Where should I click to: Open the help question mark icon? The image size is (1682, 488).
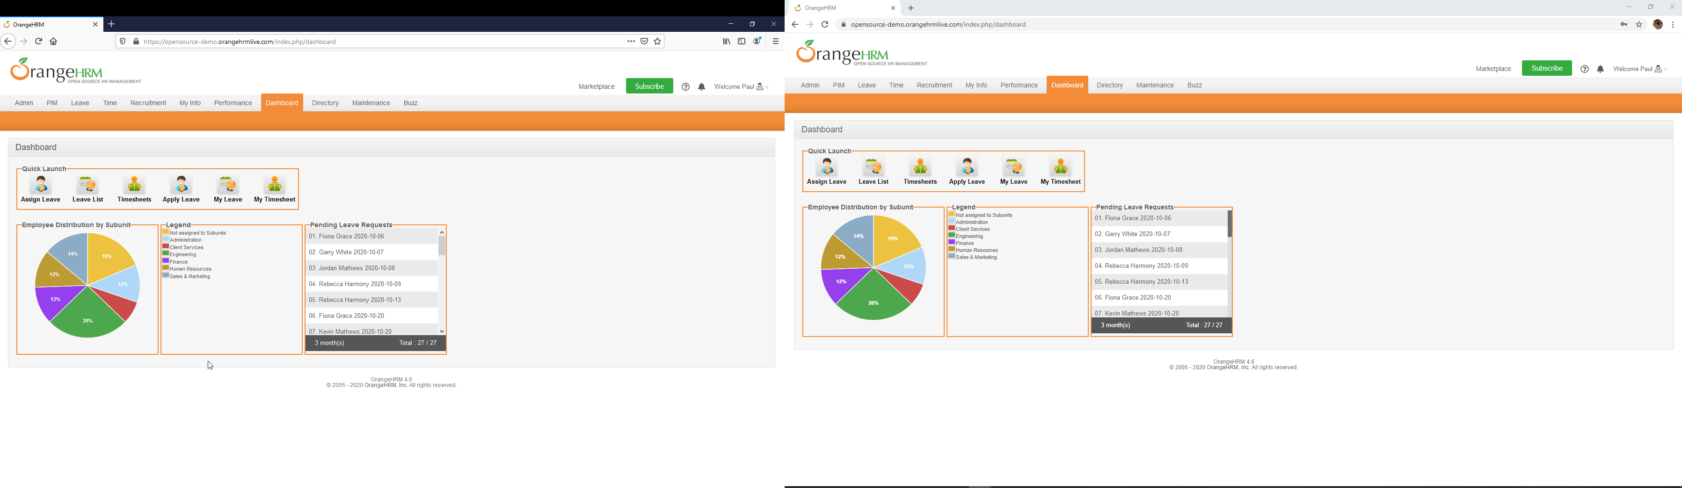click(x=685, y=86)
